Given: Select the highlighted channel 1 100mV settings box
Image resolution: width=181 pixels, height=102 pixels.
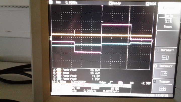Looking at the screenshot, I should click(62, 88).
